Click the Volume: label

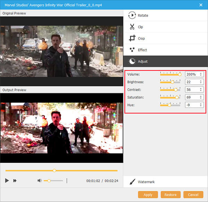click(x=133, y=74)
